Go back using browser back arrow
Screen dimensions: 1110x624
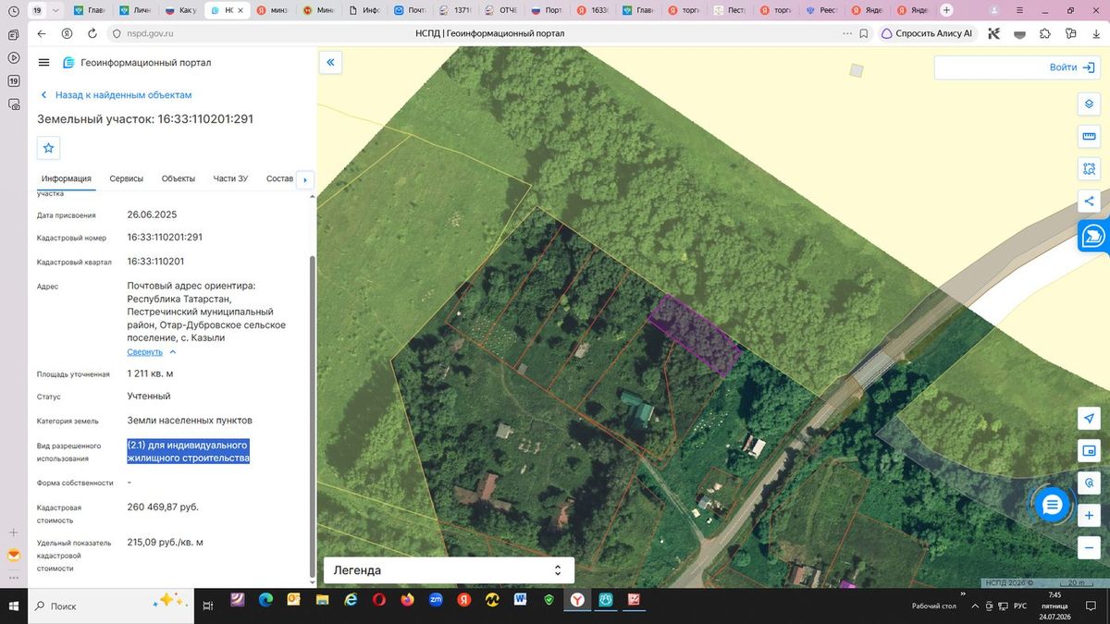tap(42, 33)
